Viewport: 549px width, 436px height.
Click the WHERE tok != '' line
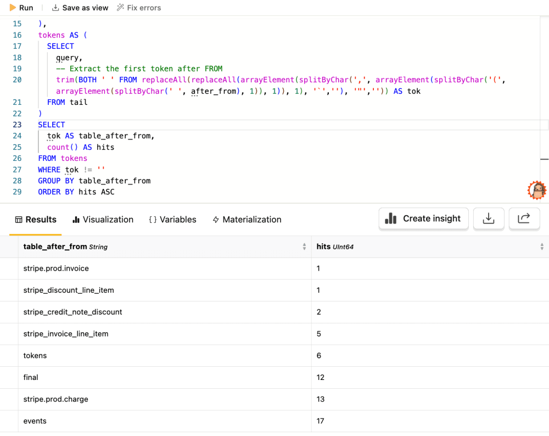[71, 170]
